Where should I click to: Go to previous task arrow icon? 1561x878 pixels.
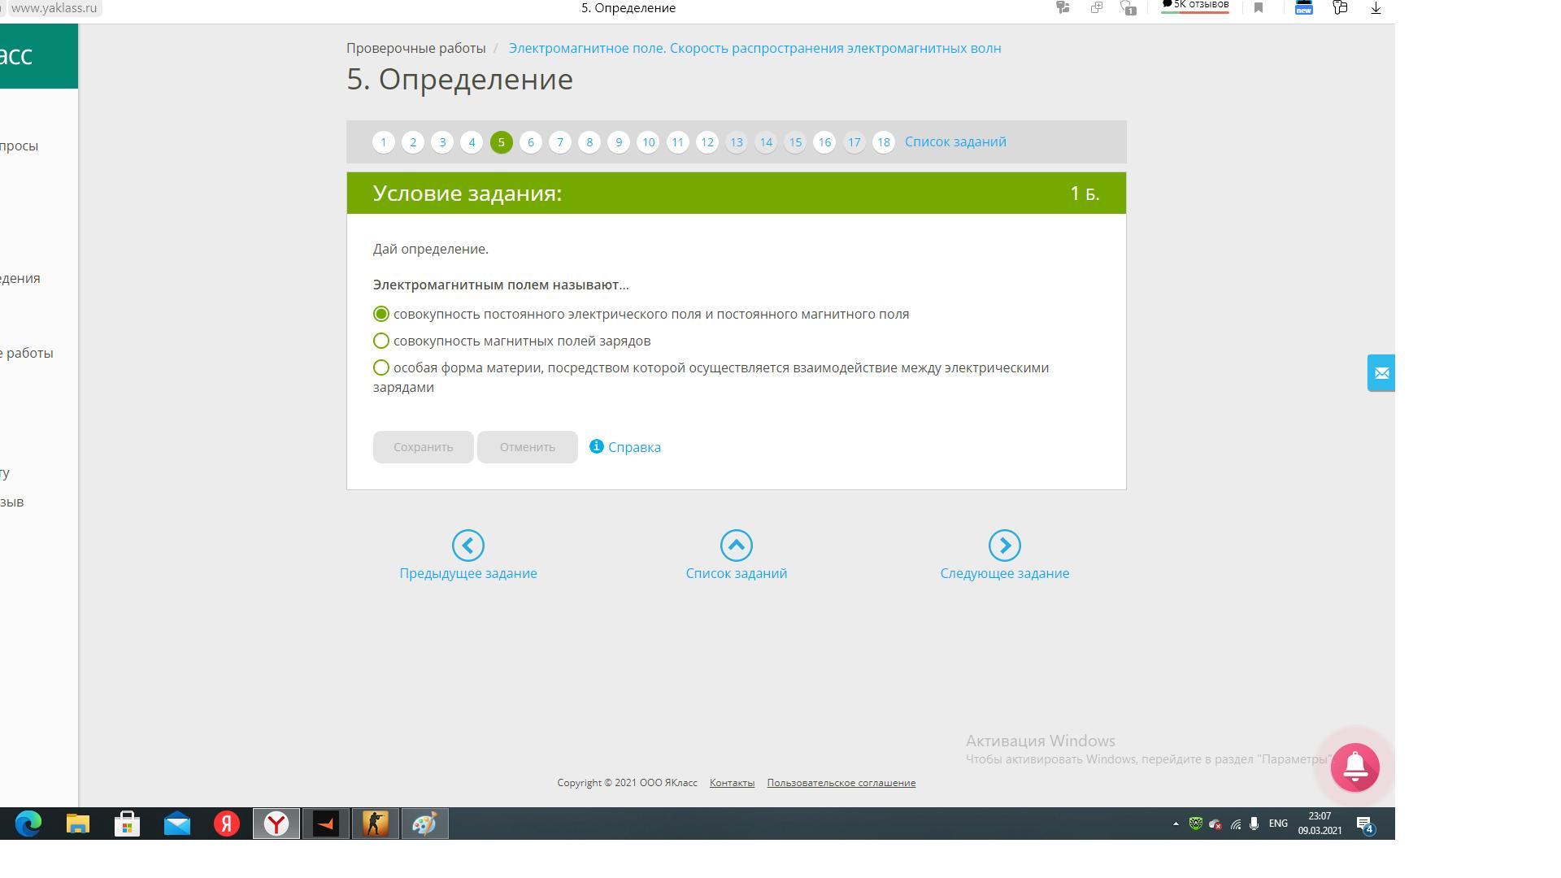(x=467, y=545)
